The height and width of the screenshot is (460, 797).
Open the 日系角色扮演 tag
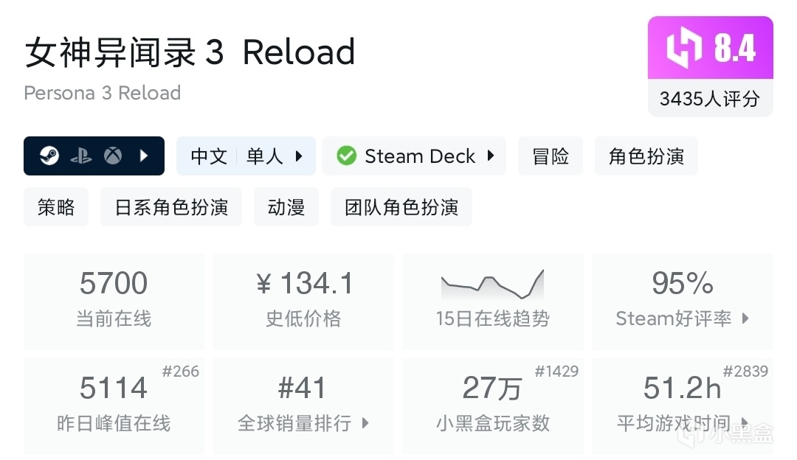point(171,207)
